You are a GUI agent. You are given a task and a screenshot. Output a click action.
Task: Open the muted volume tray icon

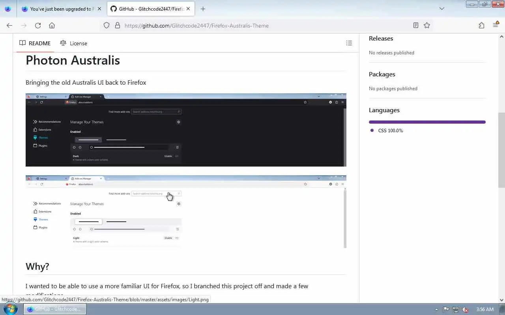click(466, 309)
